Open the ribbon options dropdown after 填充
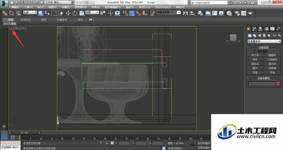The height and width of the screenshot is (150, 283). coord(91,19)
